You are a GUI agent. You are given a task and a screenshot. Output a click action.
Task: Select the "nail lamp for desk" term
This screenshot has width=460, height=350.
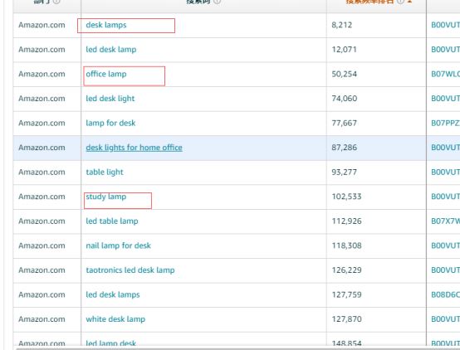(x=118, y=245)
